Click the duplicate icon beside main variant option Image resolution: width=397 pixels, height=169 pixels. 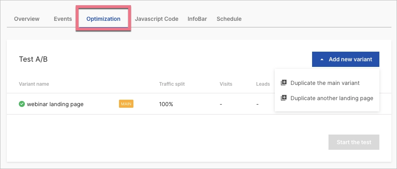(x=284, y=83)
